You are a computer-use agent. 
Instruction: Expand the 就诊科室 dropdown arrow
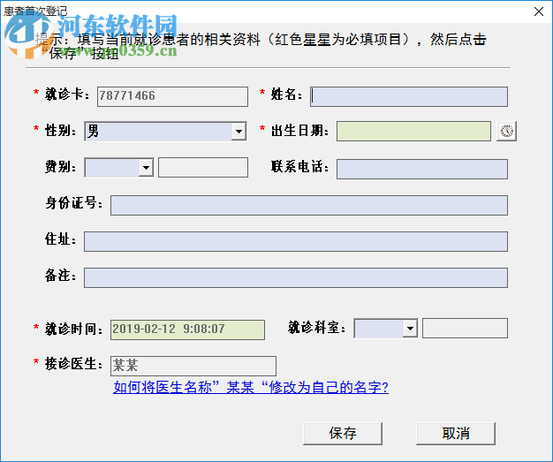410,329
